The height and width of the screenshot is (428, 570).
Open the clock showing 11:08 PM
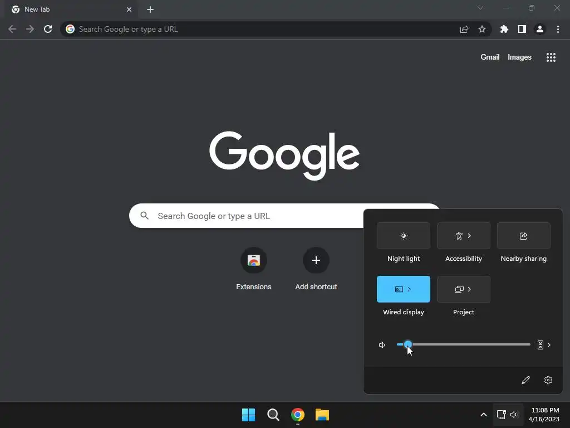coord(544,415)
